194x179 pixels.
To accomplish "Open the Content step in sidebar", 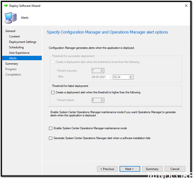I will click(x=14, y=37).
